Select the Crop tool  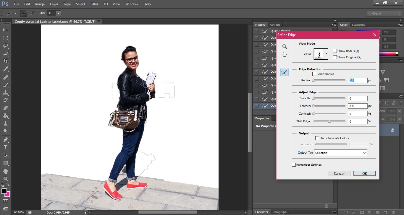point(6,61)
